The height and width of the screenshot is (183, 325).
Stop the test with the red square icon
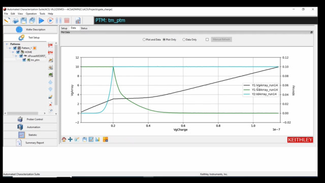click(67, 20)
